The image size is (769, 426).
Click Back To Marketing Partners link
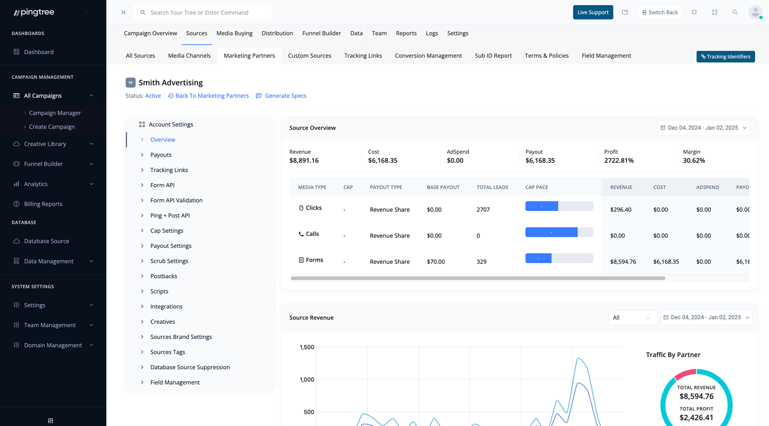coord(209,96)
